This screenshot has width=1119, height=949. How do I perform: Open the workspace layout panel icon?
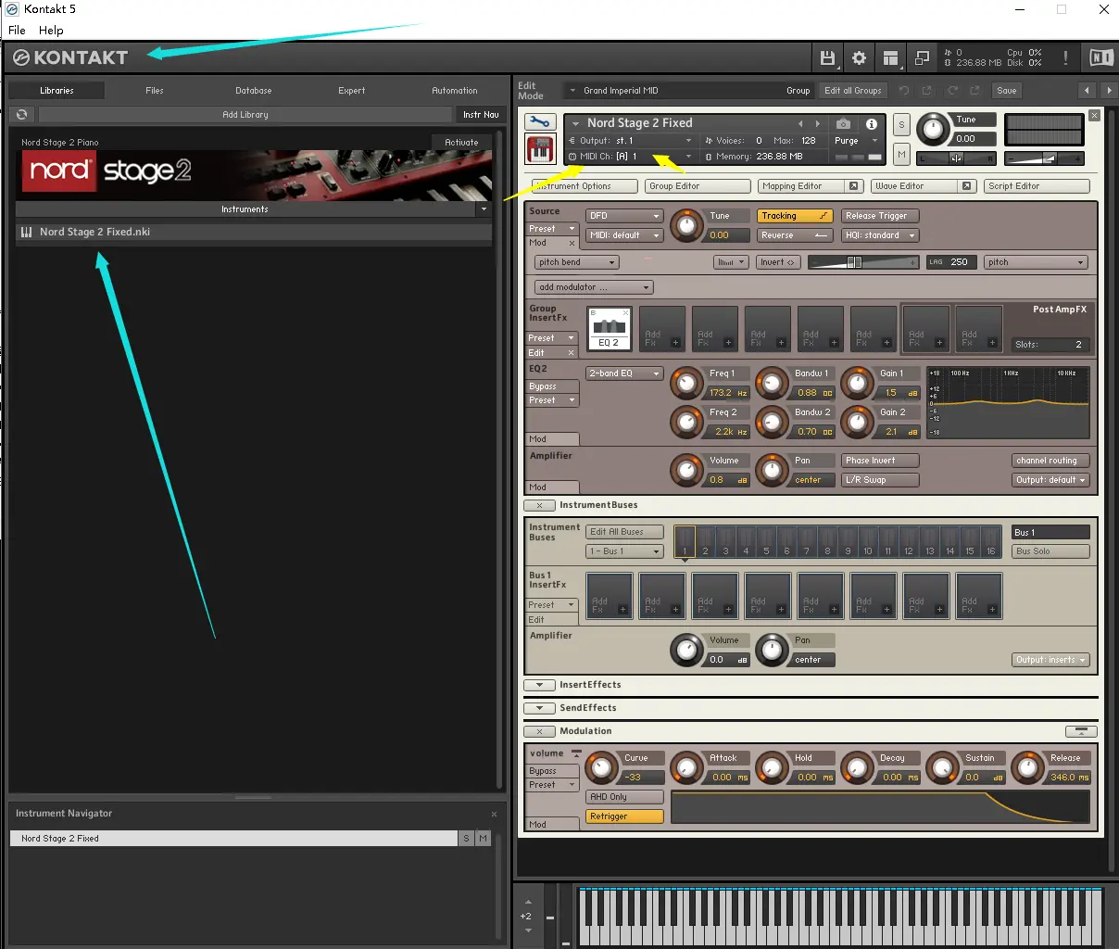click(x=890, y=57)
